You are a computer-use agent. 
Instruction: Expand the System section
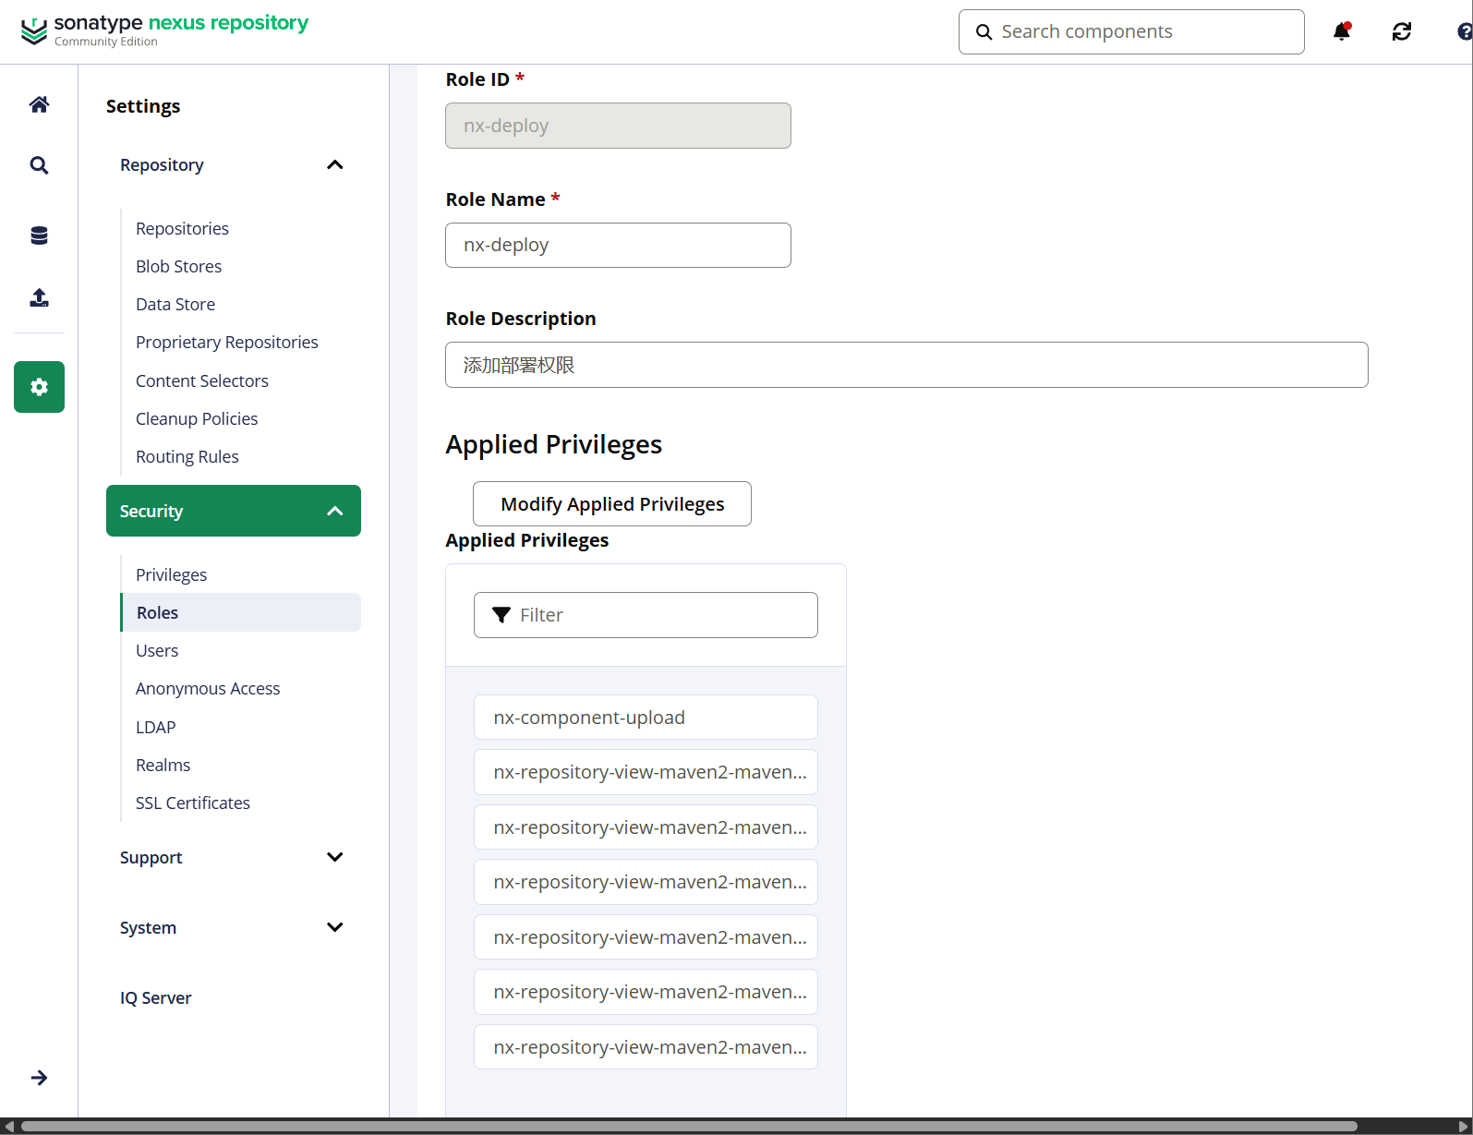(334, 927)
